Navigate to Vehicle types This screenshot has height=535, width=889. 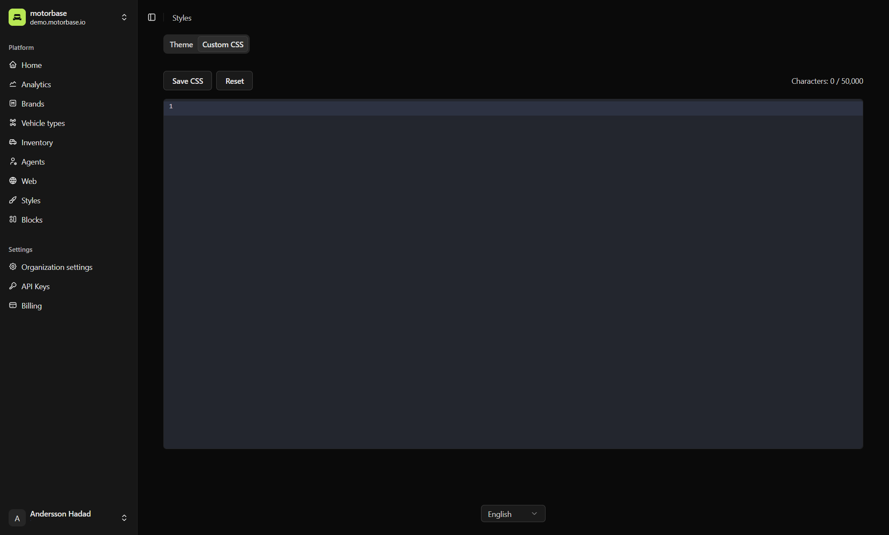click(69, 123)
